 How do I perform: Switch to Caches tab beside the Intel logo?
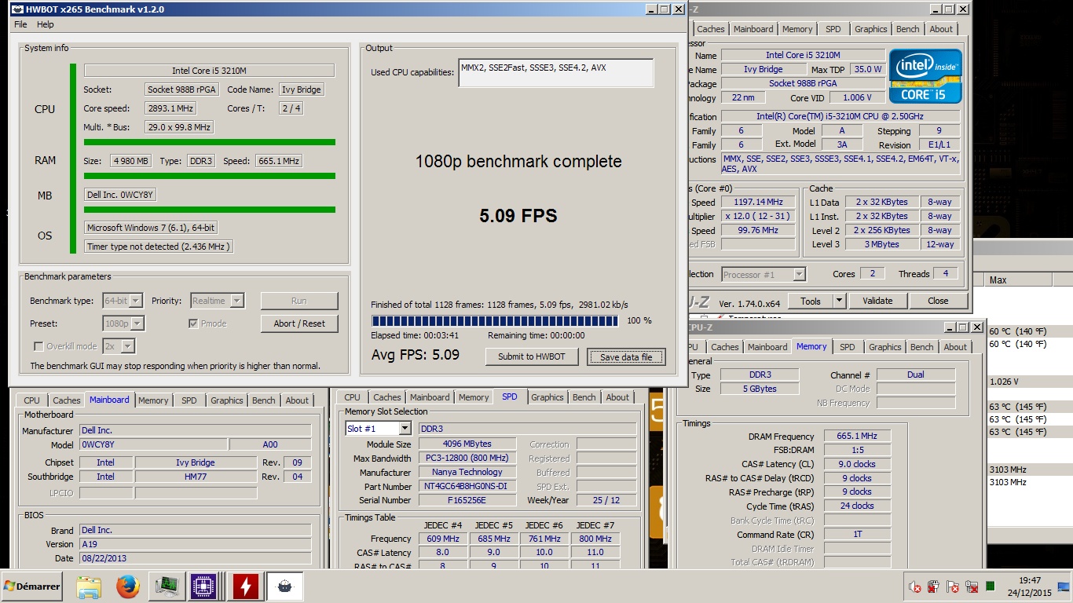(711, 29)
